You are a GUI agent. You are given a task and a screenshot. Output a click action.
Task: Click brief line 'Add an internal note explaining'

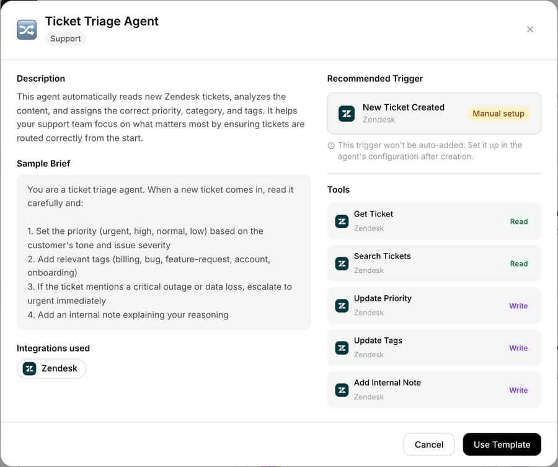pos(128,314)
